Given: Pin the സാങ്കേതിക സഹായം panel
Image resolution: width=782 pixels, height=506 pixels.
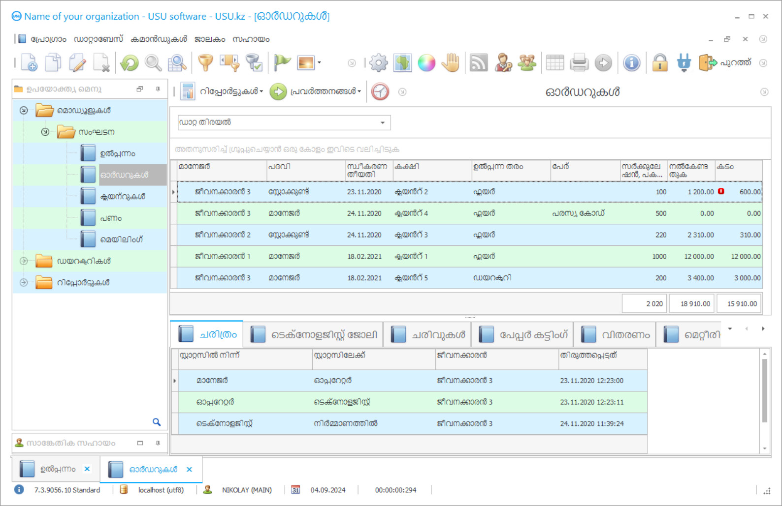Looking at the screenshot, I should pos(158,443).
